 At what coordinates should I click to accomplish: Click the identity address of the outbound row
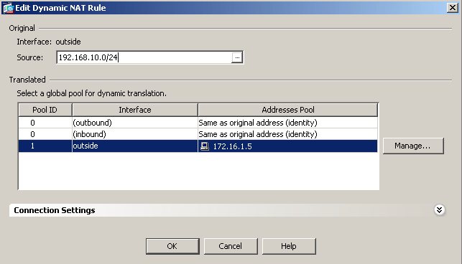[x=288, y=123]
